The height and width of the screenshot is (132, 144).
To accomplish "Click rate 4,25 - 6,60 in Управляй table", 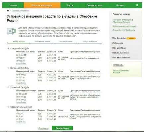I will [x=51, y=94].
